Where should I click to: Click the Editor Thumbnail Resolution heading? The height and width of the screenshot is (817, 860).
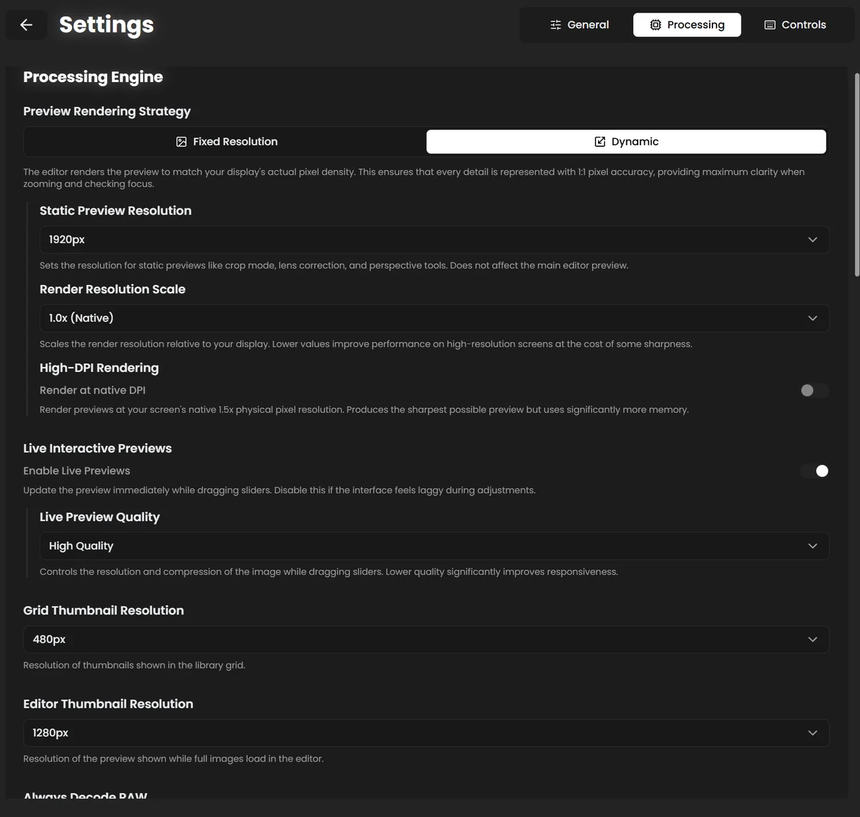point(108,704)
